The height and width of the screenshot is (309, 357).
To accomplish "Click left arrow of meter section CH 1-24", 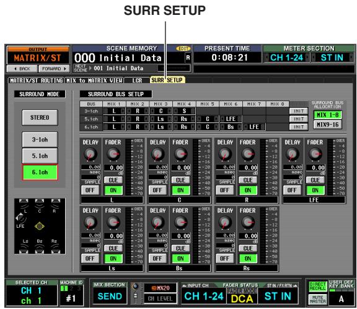I will coord(267,58).
